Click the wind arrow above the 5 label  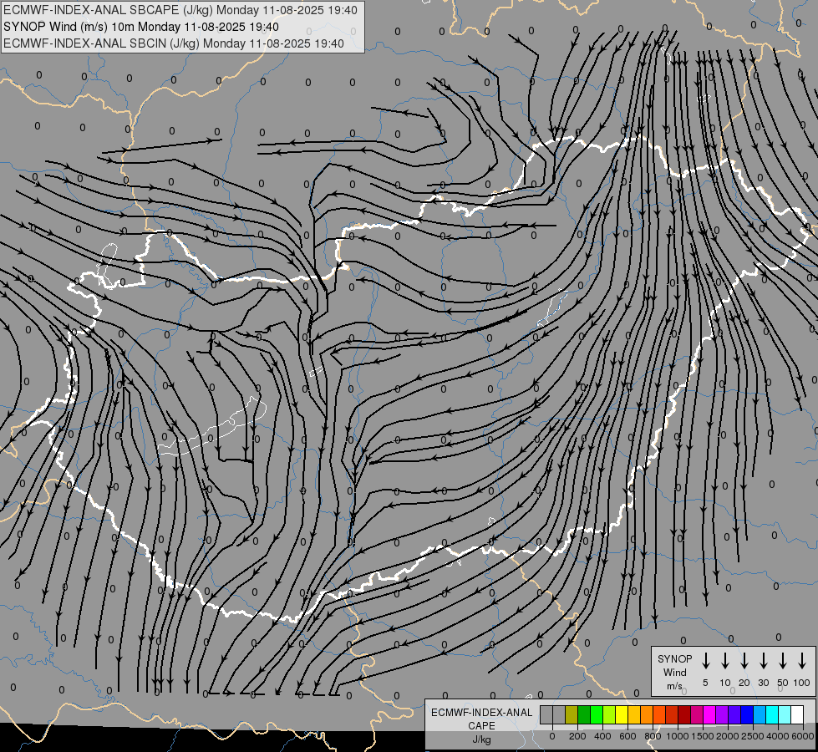click(705, 661)
